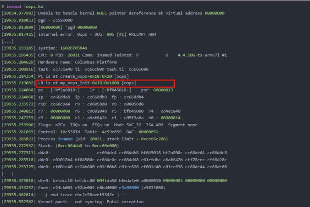Viewport: 310px width, 207px height.
Task: Click the 'Stack: (0xcc66dda8 to 0xcc66e000)' line
Action: click(x=77, y=146)
